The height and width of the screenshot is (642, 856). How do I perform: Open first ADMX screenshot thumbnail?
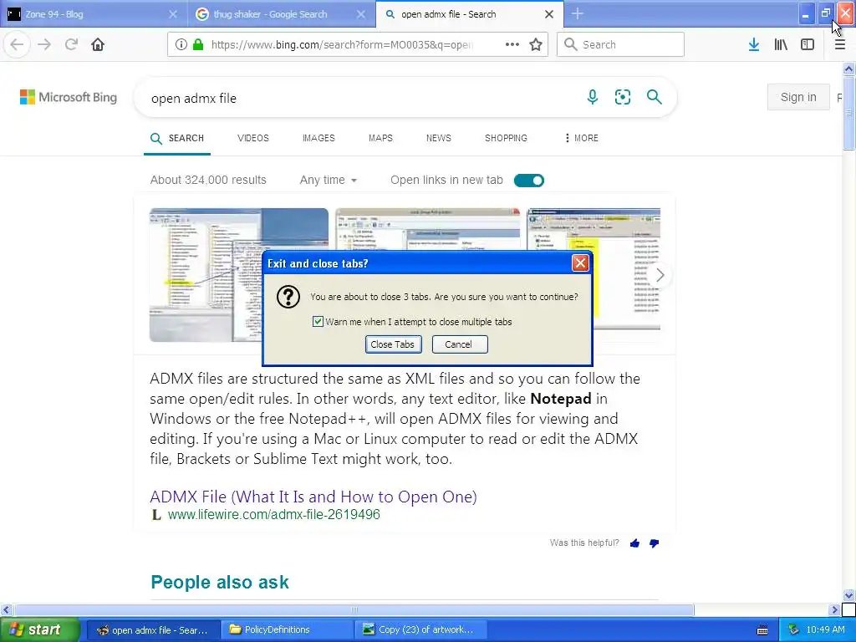239,275
